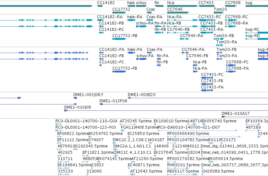Select EST RH69291.5prime
Viewport: 268px width, 176px height.
coord(183,165)
